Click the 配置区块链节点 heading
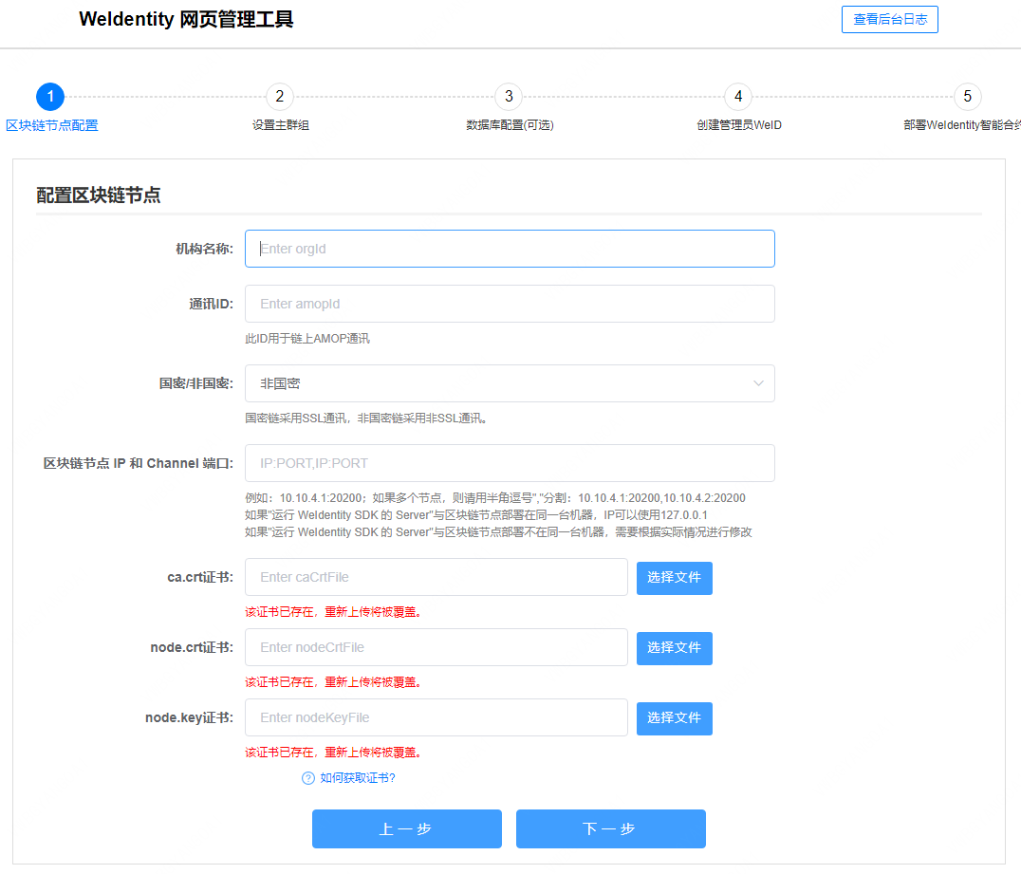The height and width of the screenshot is (874, 1021). (99, 195)
